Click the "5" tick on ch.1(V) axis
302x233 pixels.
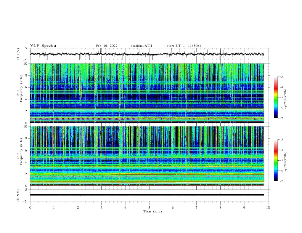[26, 48]
